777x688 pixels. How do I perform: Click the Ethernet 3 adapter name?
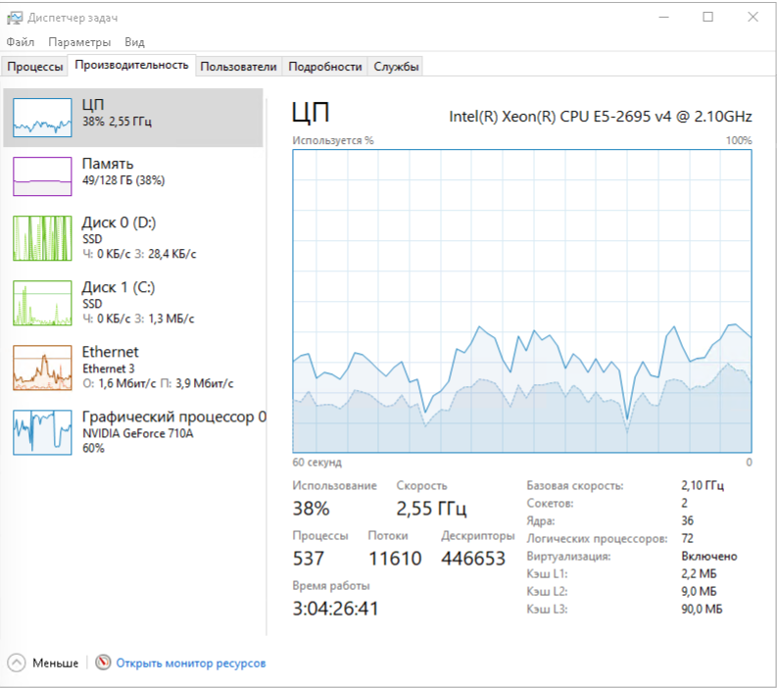click(109, 369)
